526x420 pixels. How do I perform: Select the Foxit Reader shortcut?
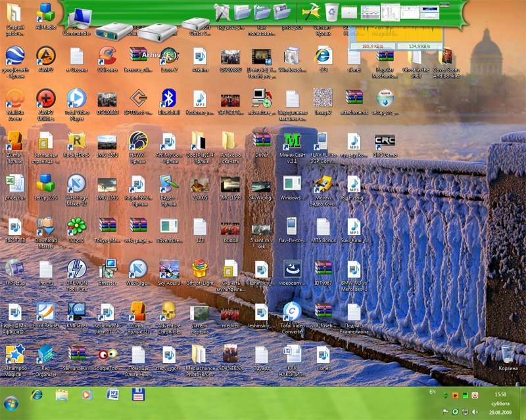click(45, 312)
